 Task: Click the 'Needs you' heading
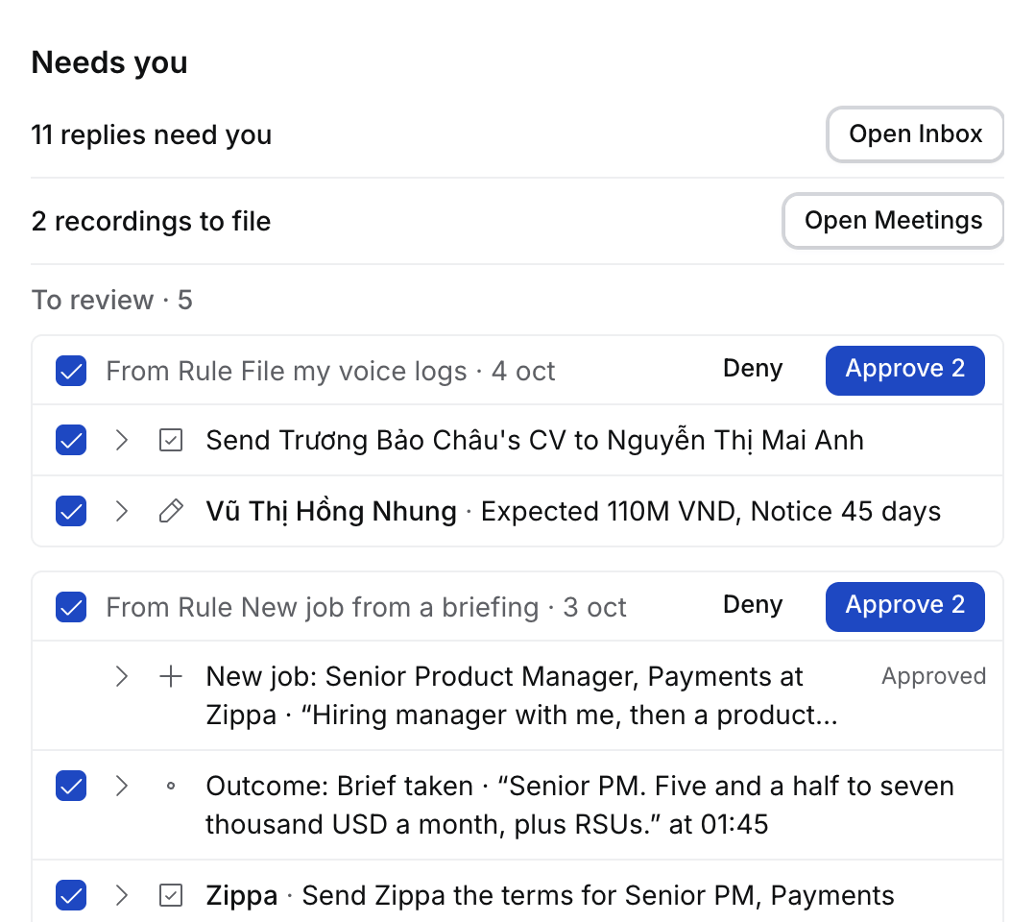click(109, 62)
